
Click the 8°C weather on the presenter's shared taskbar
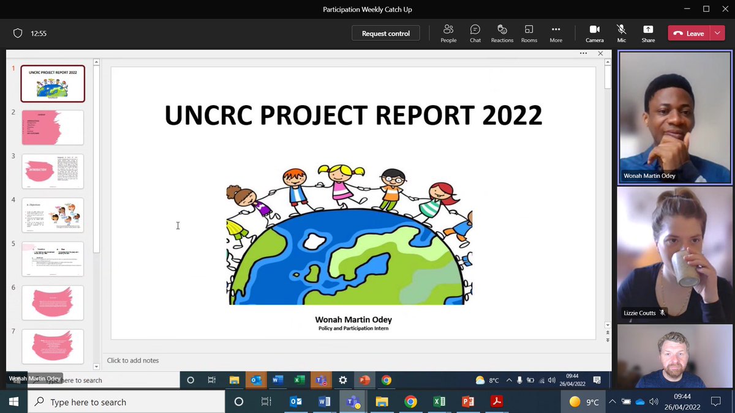(488, 380)
